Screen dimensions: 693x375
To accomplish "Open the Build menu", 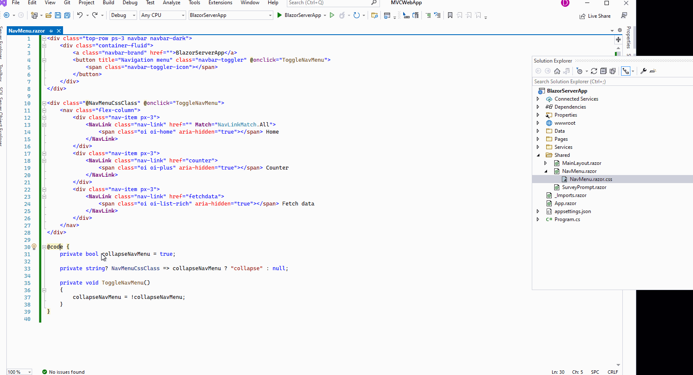I will 108,3.
